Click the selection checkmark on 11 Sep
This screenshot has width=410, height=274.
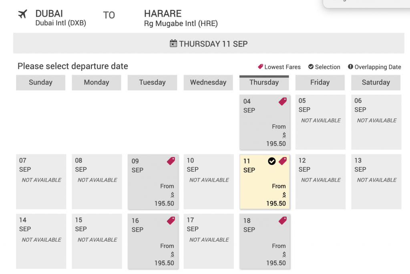point(272,161)
